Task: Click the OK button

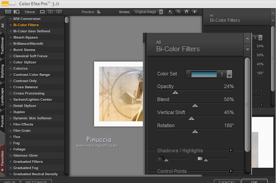Action: pyautogui.click(x=254, y=182)
